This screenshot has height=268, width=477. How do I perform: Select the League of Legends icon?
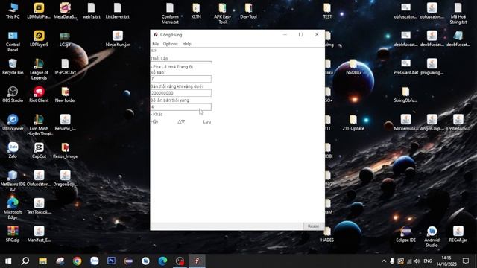(39, 69)
